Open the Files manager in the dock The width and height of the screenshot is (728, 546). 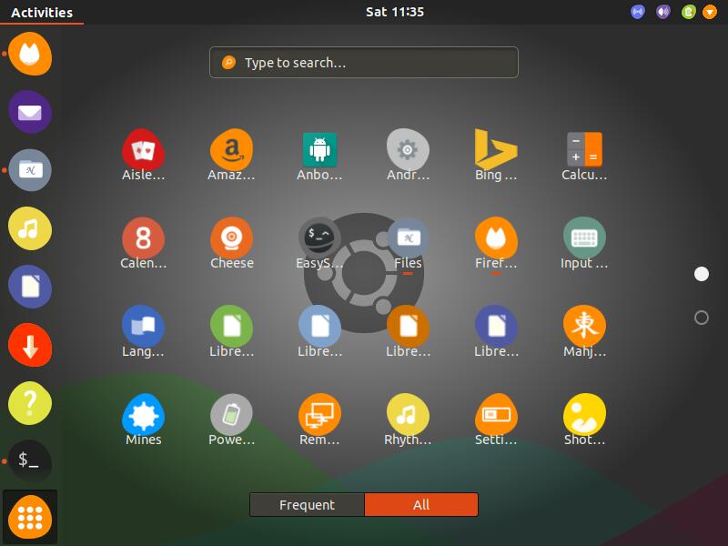coord(30,170)
